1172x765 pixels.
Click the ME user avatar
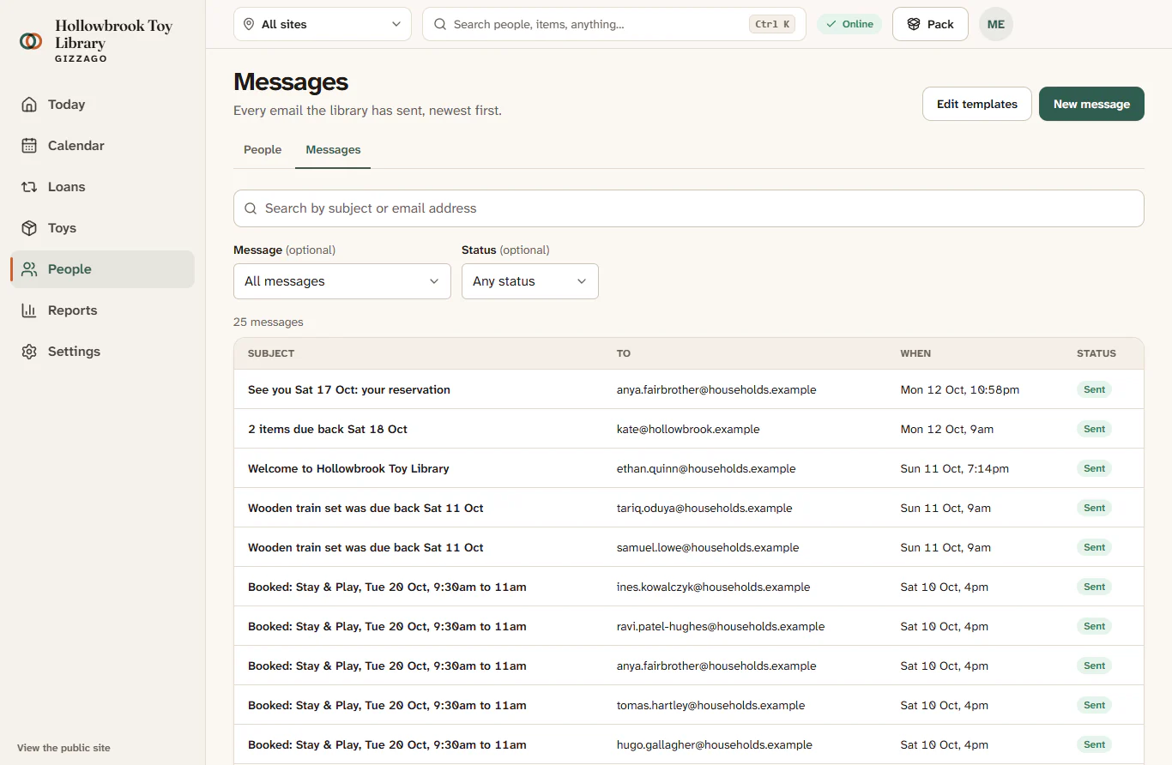(996, 24)
